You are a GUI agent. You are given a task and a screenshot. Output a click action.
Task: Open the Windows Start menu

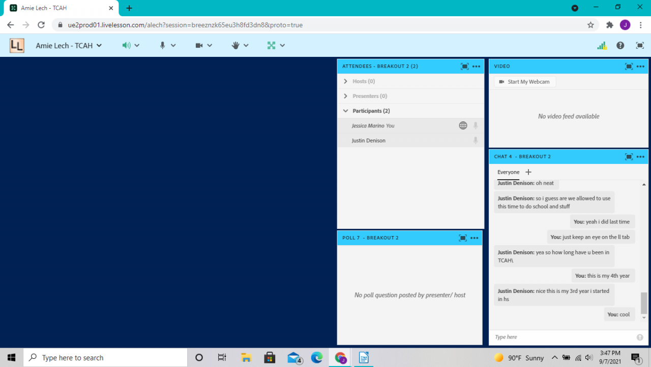(11, 357)
